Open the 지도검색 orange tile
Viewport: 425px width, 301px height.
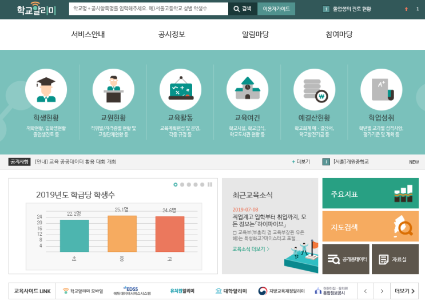pyautogui.click(x=370, y=226)
